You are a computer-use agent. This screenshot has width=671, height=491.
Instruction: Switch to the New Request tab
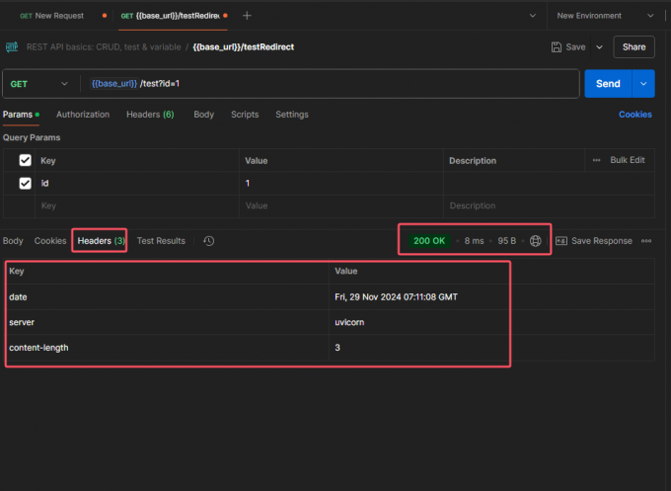point(59,16)
